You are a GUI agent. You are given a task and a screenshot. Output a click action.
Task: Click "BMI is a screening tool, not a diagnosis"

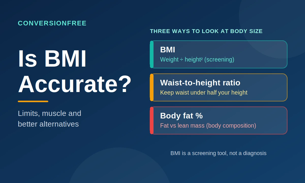click(x=218, y=153)
